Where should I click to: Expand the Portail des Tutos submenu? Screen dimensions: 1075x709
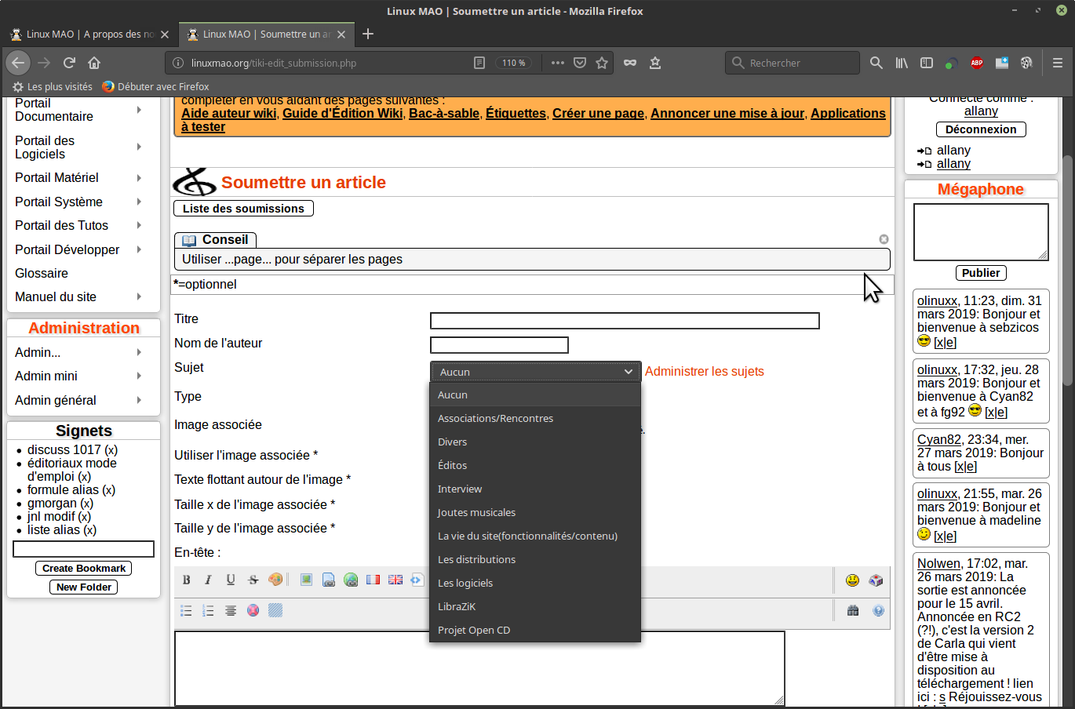click(x=139, y=226)
